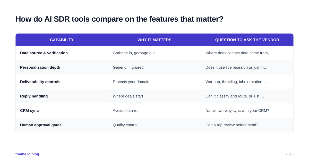Select the 'Personalization depth' cell
The image size is (309, 162).
(x=62, y=67)
